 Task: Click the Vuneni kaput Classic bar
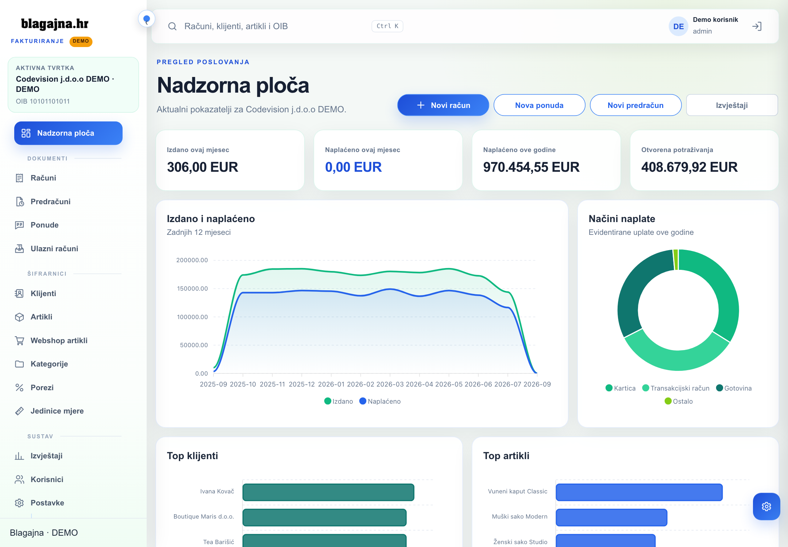click(x=639, y=492)
